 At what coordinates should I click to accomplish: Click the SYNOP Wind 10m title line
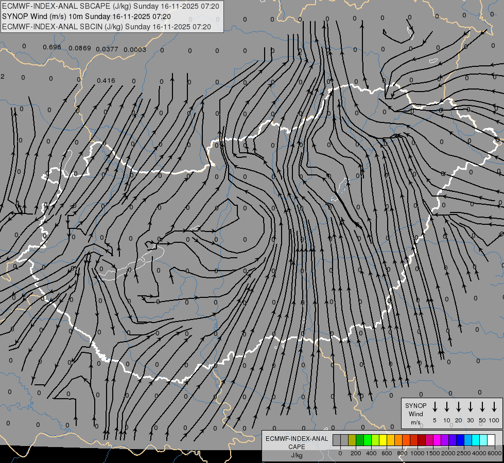(x=86, y=16)
